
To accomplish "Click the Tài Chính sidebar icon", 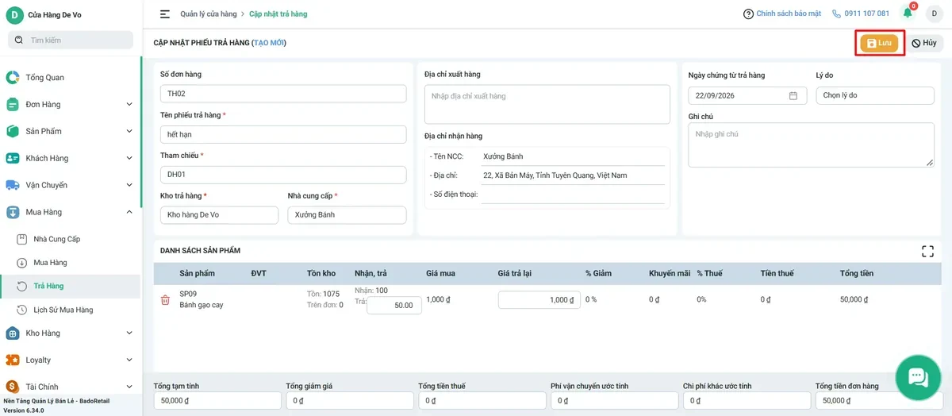I will pyautogui.click(x=13, y=387).
